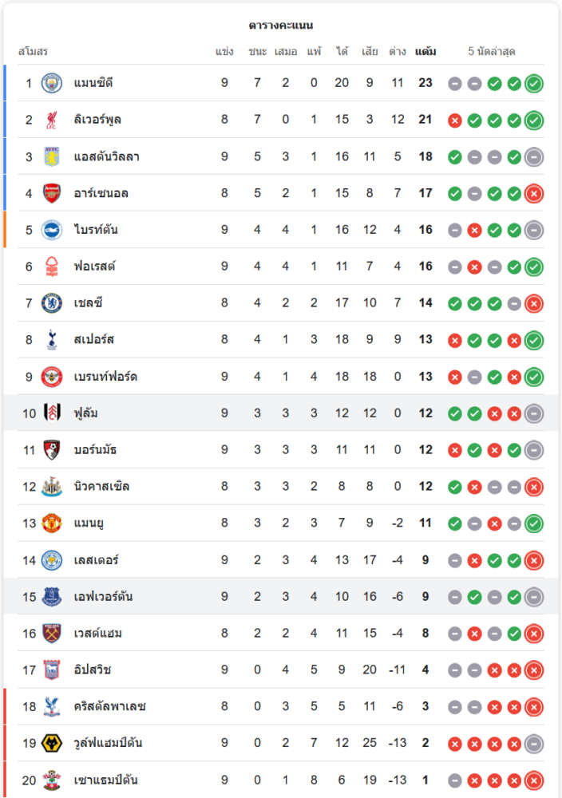Click the Tottenham Spurs cockerel crest
Screen dimensions: 562x798
click(x=52, y=340)
